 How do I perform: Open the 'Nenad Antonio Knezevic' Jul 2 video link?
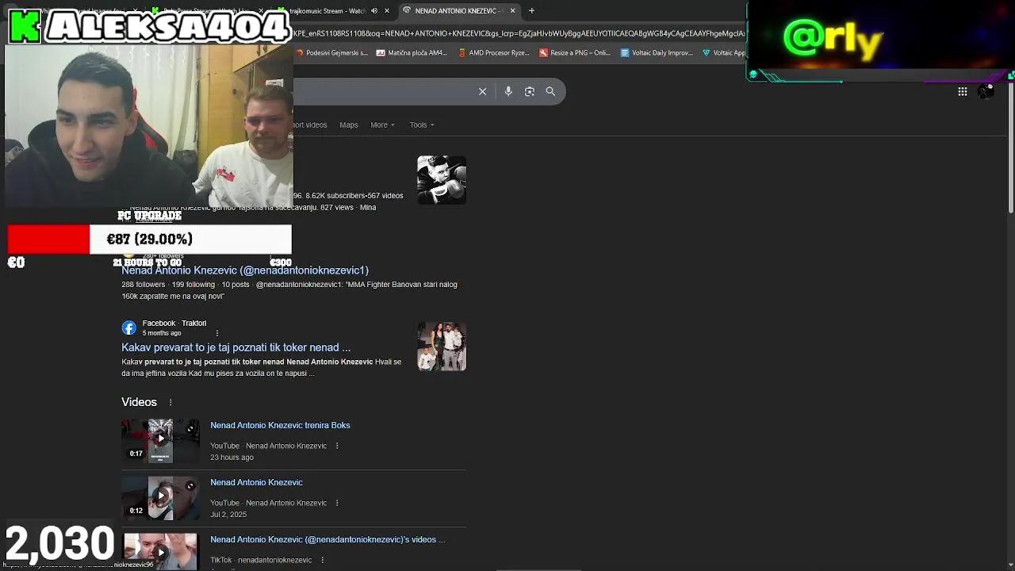pyautogui.click(x=256, y=482)
